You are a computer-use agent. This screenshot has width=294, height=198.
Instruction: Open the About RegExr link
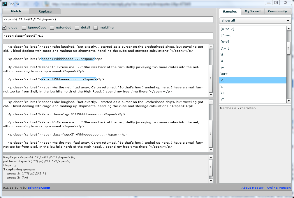[x=252, y=188]
